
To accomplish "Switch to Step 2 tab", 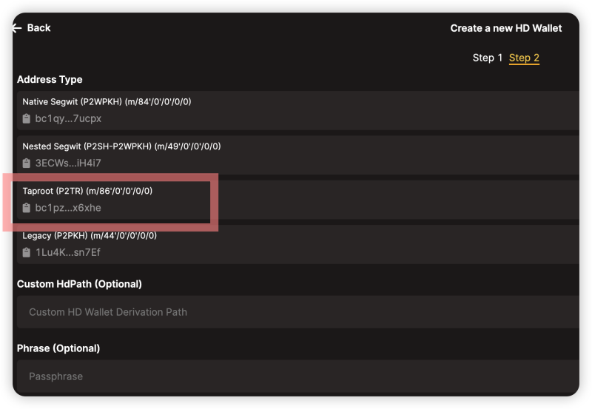I will point(524,58).
